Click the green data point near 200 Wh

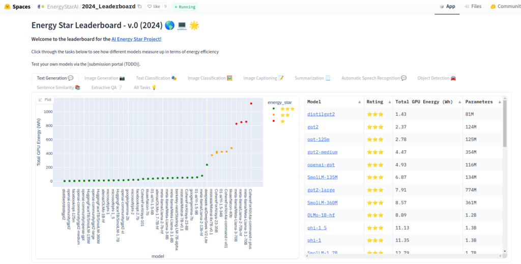tap(207, 165)
